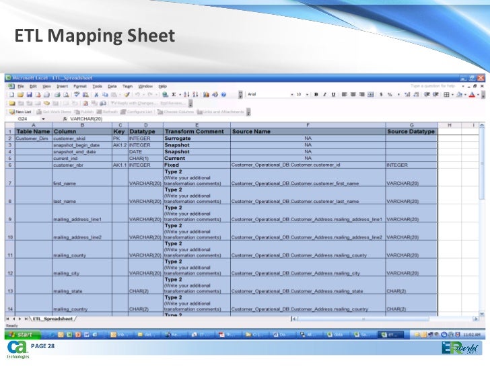Click the AutoSum sigma icon
Viewport: 490px width, 367px height.
(x=174, y=95)
